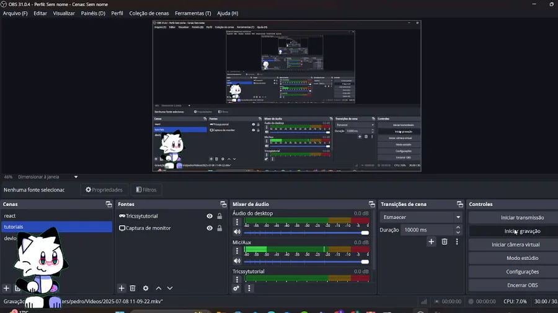
Task: Lock the Tricssytutorial source
Action: click(219, 216)
